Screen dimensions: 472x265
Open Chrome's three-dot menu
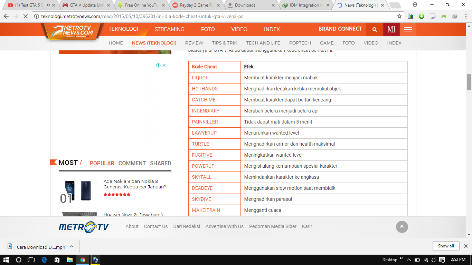[x=465, y=16]
